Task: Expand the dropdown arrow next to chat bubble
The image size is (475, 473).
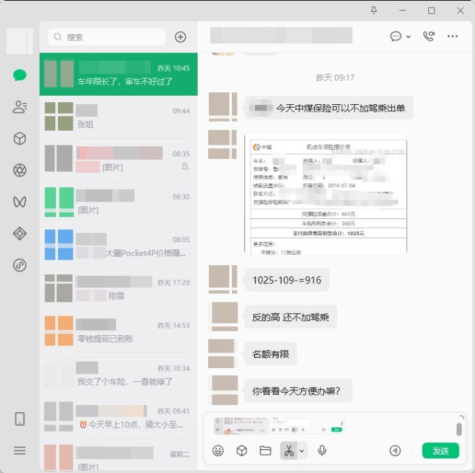Action: 409,36
